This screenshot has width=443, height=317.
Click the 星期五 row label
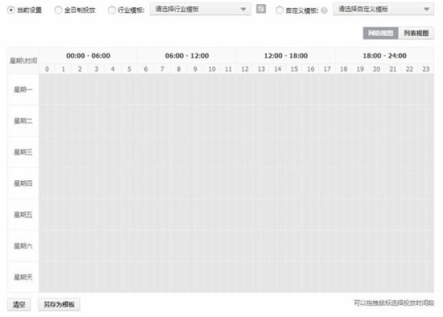23,215
